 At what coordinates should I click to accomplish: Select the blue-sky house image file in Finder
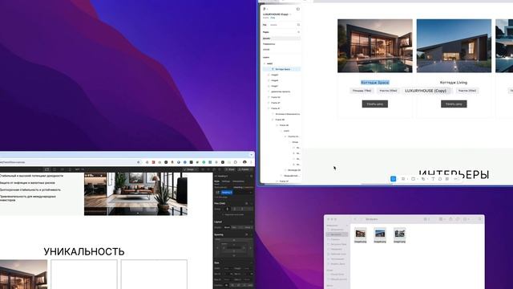click(x=380, y=235)
